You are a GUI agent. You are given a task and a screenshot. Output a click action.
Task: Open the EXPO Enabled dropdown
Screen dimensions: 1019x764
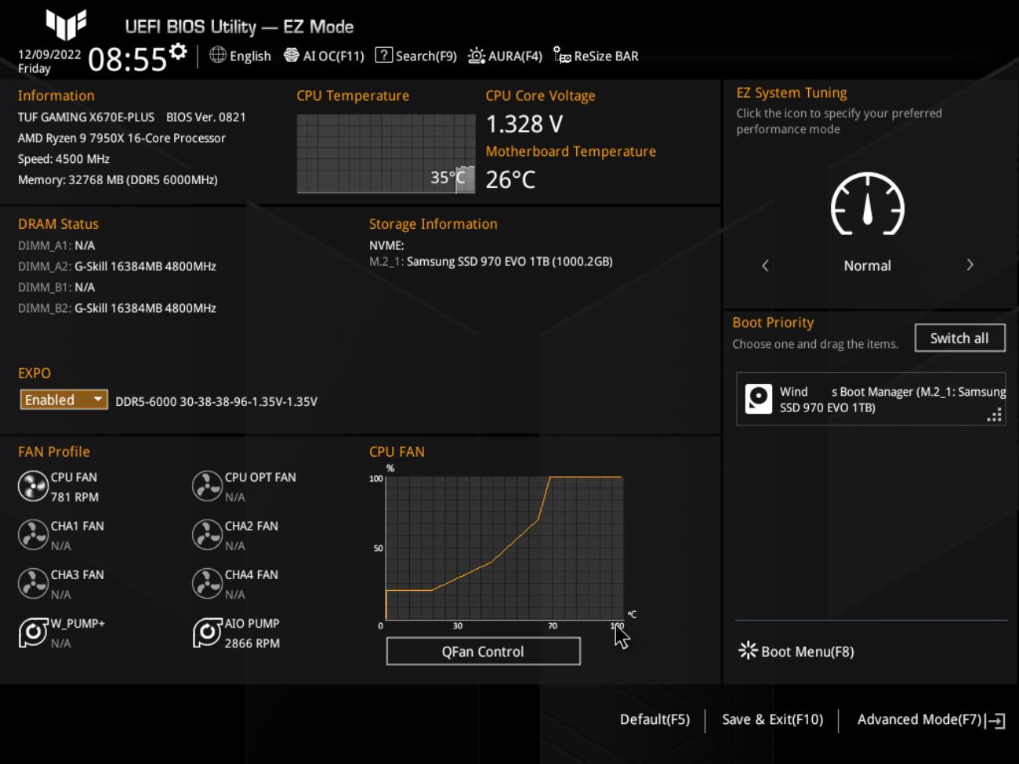[63, 400]
